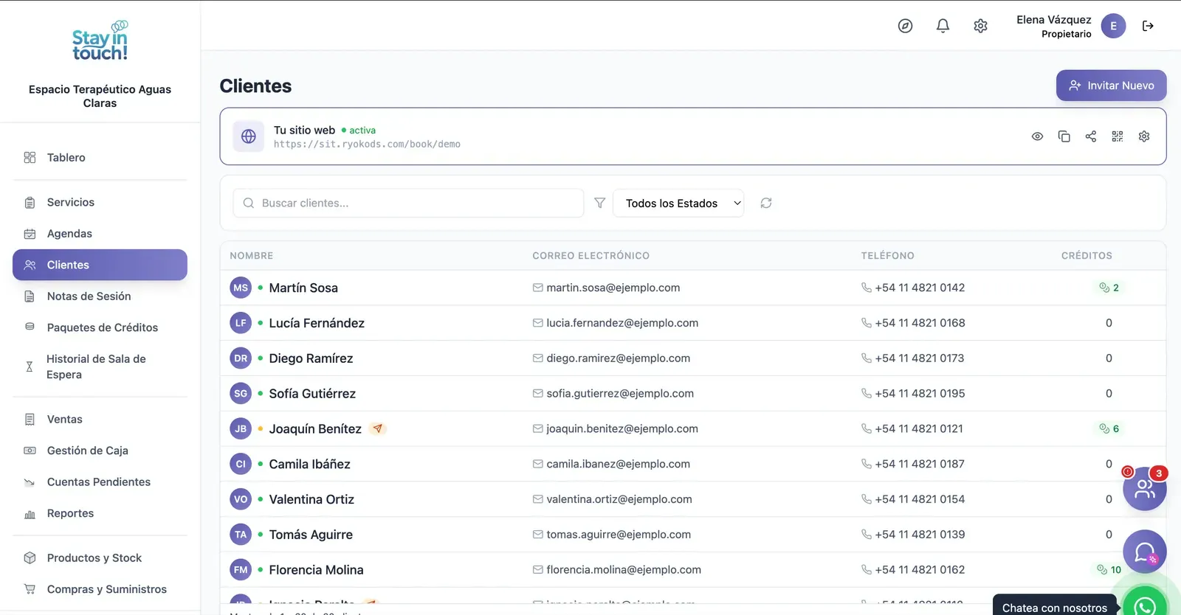Screen dimensions: 1181x615
Task: Open notifications bell
Action: 943,26
